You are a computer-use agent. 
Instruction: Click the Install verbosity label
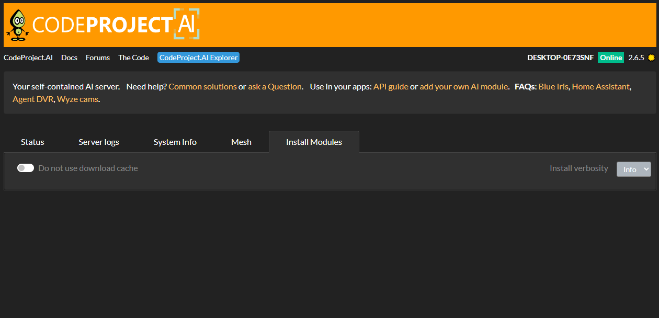579,168
